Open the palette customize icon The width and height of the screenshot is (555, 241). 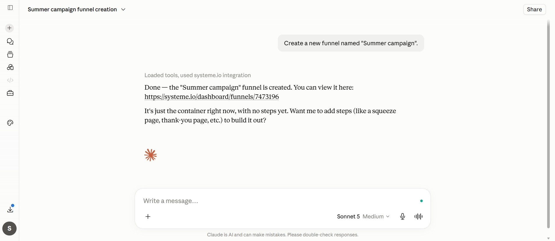pos(10,123)
